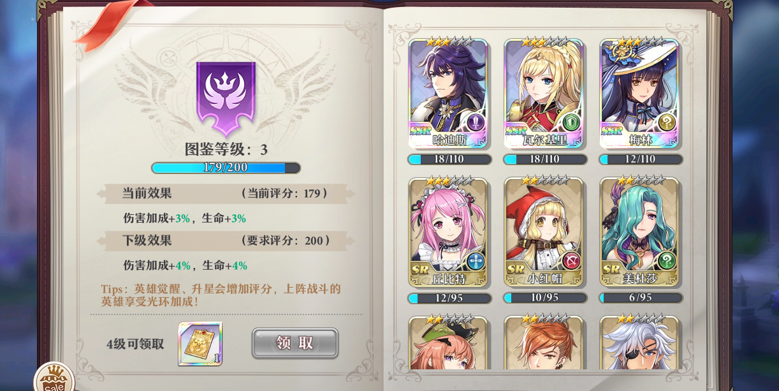This screenshot has width=779, height=391.
Task: Select the 小红帽 hero card
Action: pos(544,232)
